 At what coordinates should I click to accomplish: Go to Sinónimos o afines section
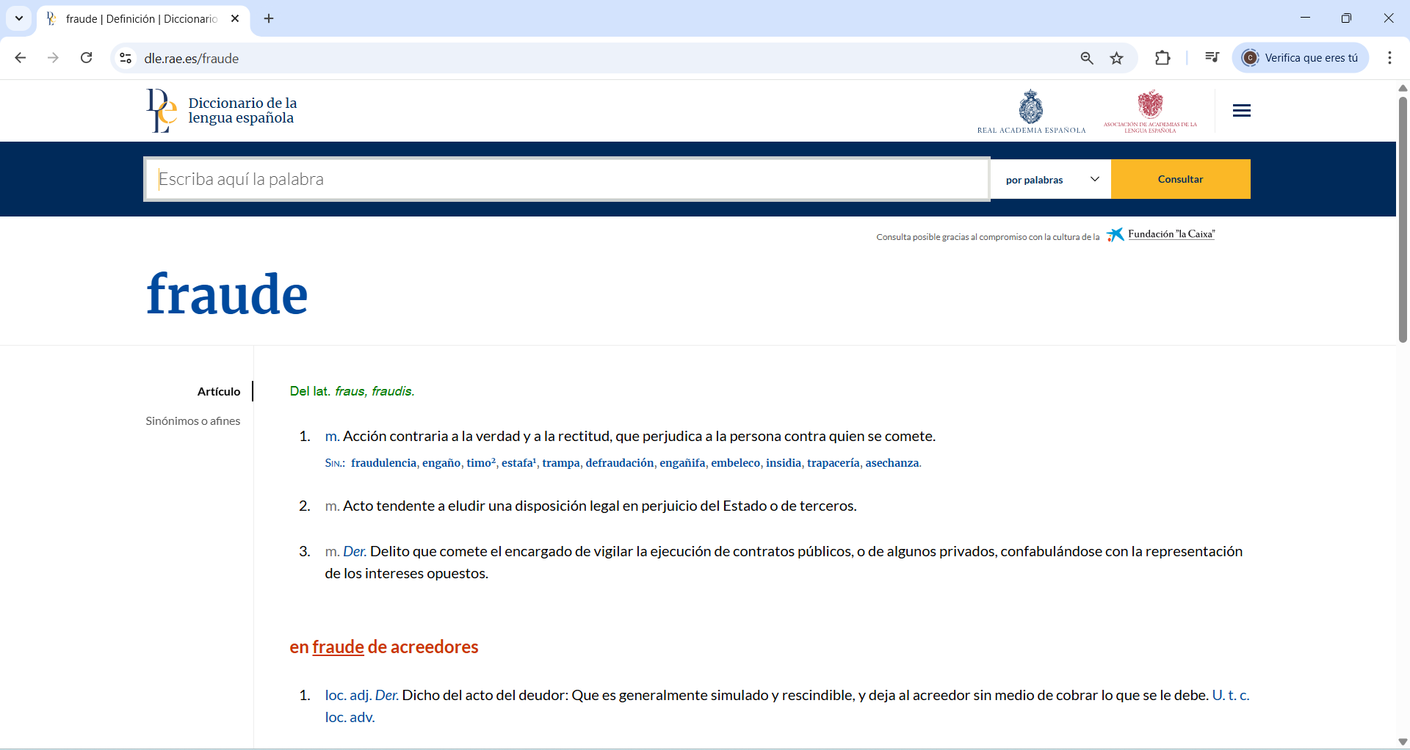[x=192, y=421]
